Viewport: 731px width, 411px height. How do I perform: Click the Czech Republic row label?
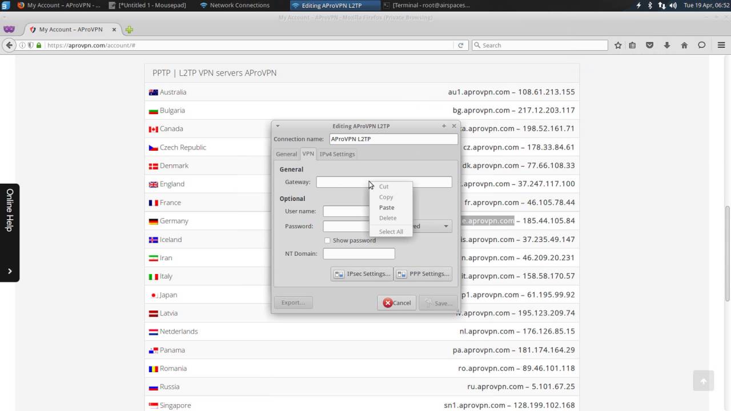[x=183, y=147]
